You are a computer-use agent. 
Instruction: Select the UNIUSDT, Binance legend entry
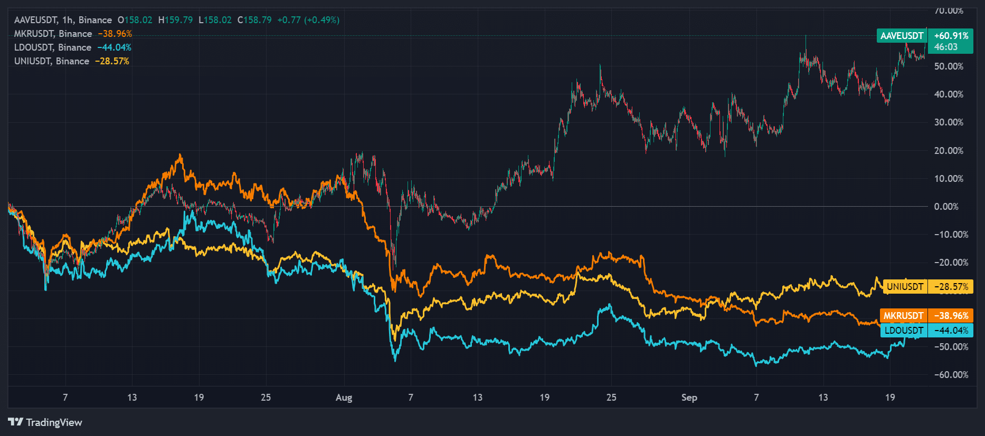51,61
